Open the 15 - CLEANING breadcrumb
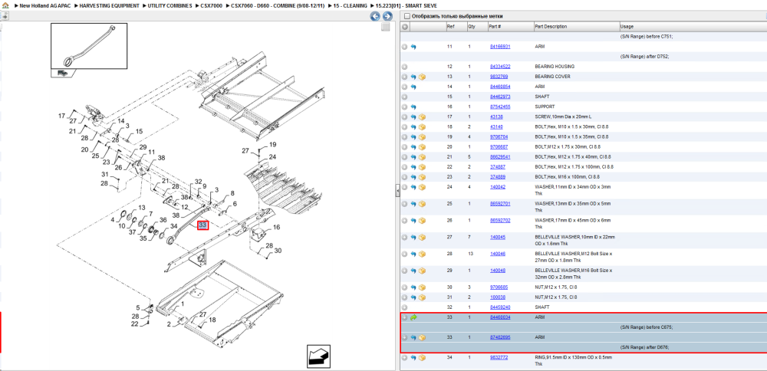 pyautogui.click(x=350, y=5)
